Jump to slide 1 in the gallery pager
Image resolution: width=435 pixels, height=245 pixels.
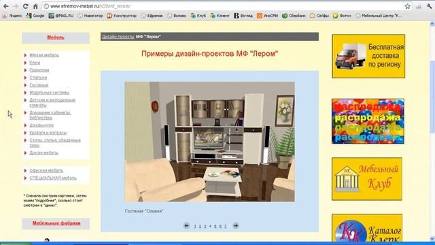[x=195, y=227]
